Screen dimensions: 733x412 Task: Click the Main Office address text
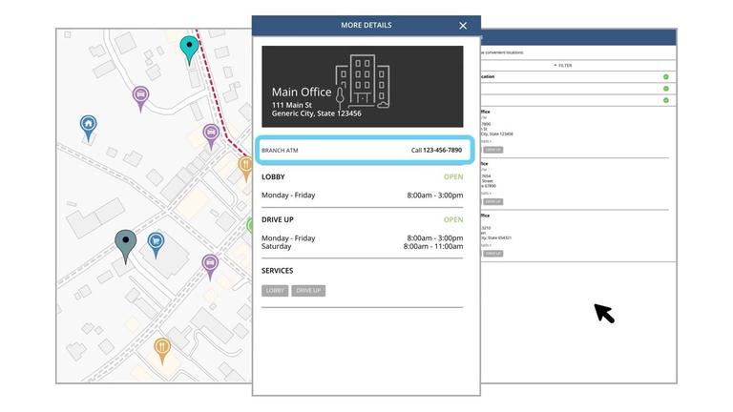pos(316,110)
